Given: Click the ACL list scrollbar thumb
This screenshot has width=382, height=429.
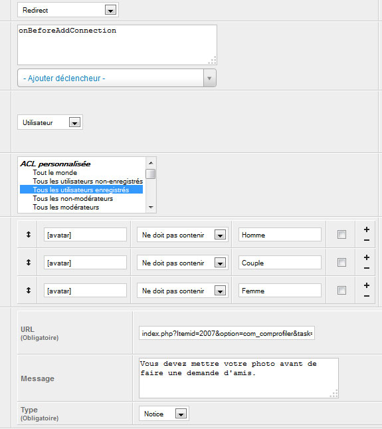Looking at the screenshot, I should point(151,174).
